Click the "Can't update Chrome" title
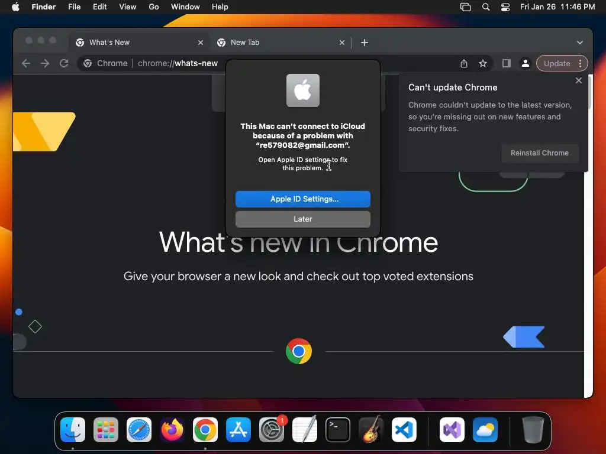Viewport: 606px width, 454px height. tap(453, 87)
